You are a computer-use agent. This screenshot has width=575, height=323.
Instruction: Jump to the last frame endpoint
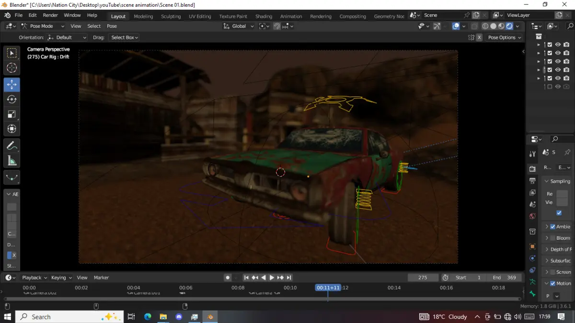coord(289,278)
